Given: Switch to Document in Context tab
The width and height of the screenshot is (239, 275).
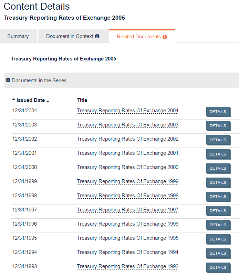Looking at the screenshot, I should click(x=70, y=36).
